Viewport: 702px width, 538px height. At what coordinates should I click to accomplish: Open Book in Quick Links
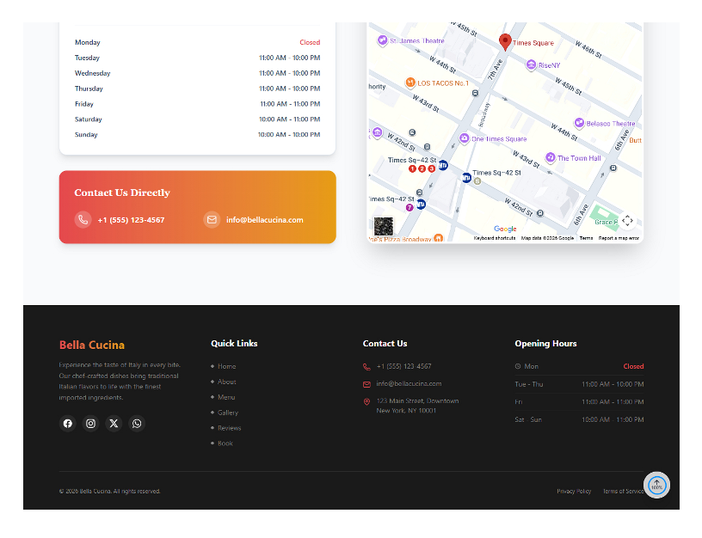point(225,443)
